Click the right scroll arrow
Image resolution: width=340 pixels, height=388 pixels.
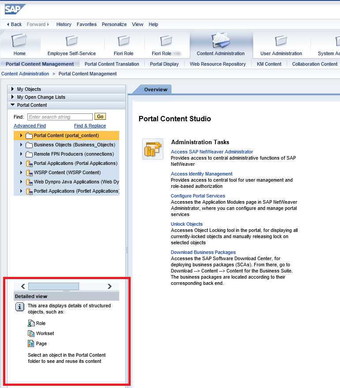coord(110,286)
